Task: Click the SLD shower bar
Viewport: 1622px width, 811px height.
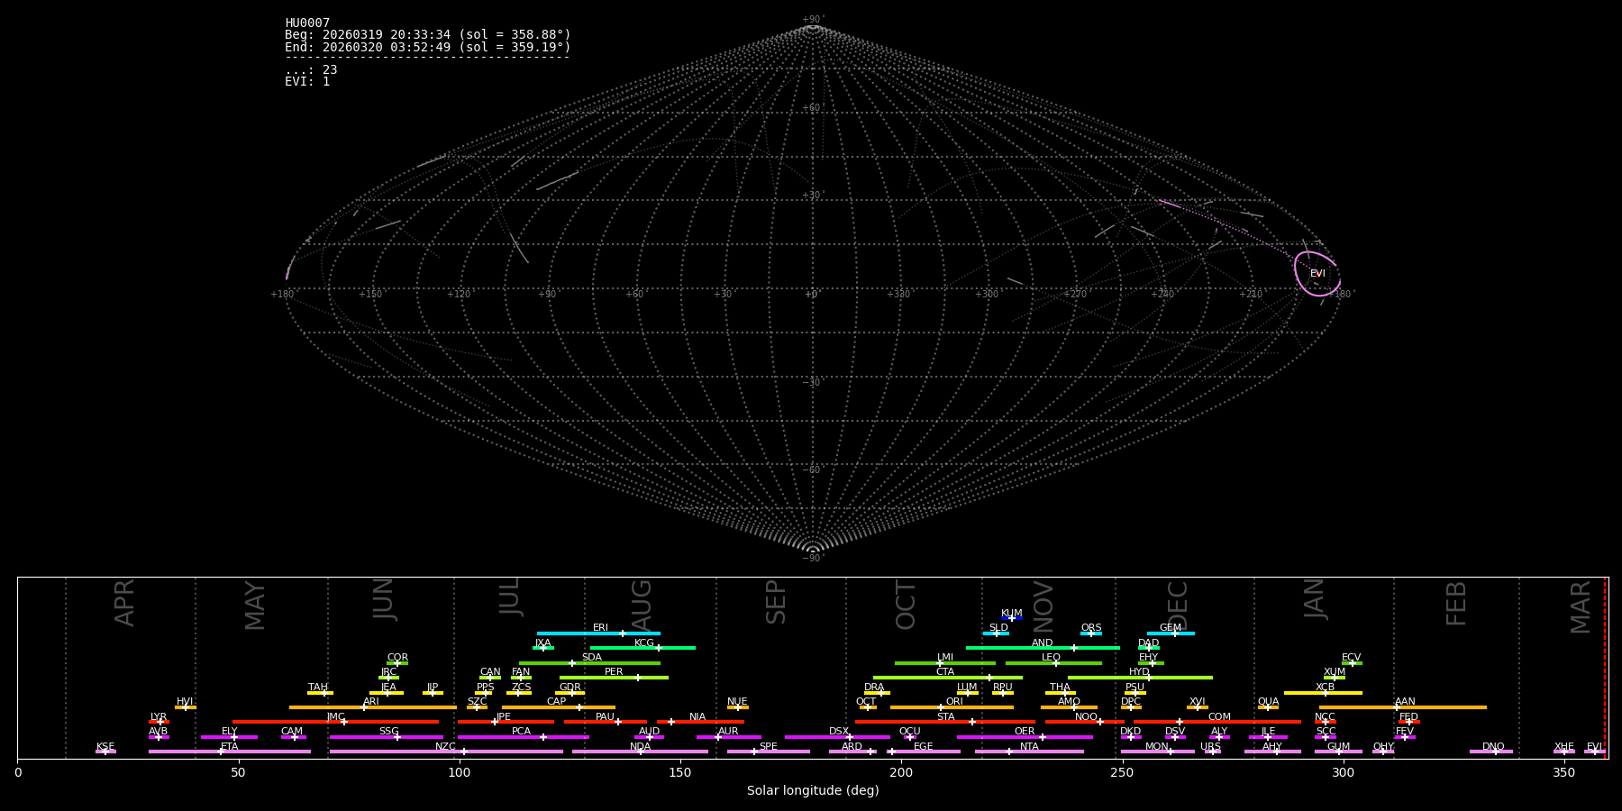Action: 996,633
